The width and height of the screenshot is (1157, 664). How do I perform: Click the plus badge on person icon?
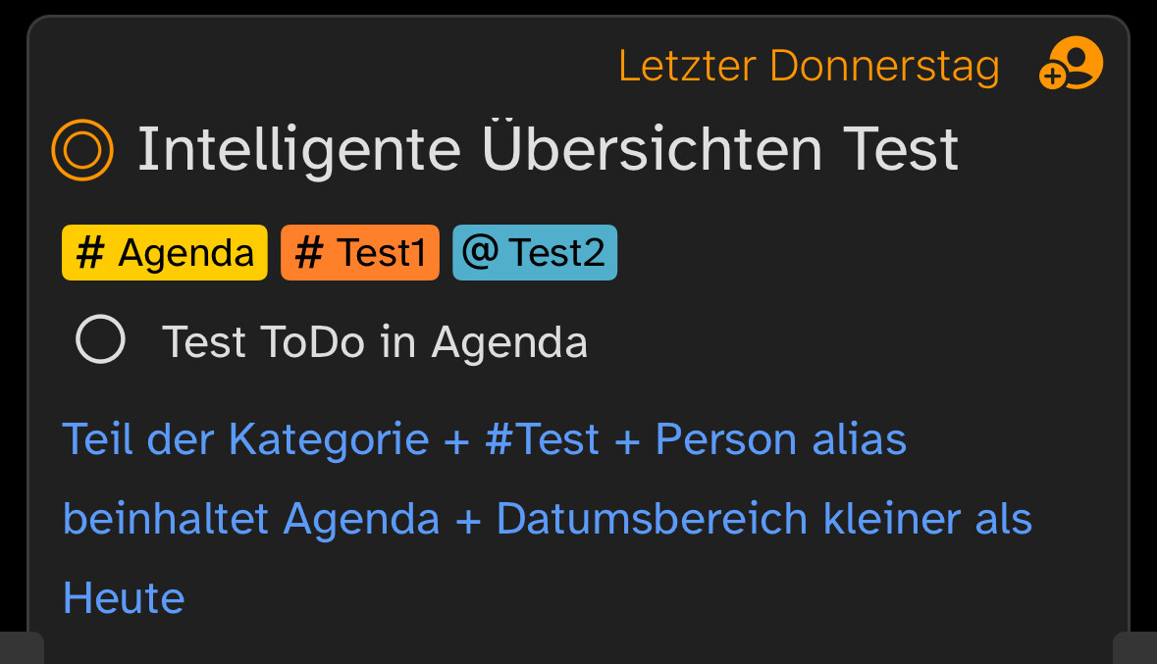(1053, 76)
